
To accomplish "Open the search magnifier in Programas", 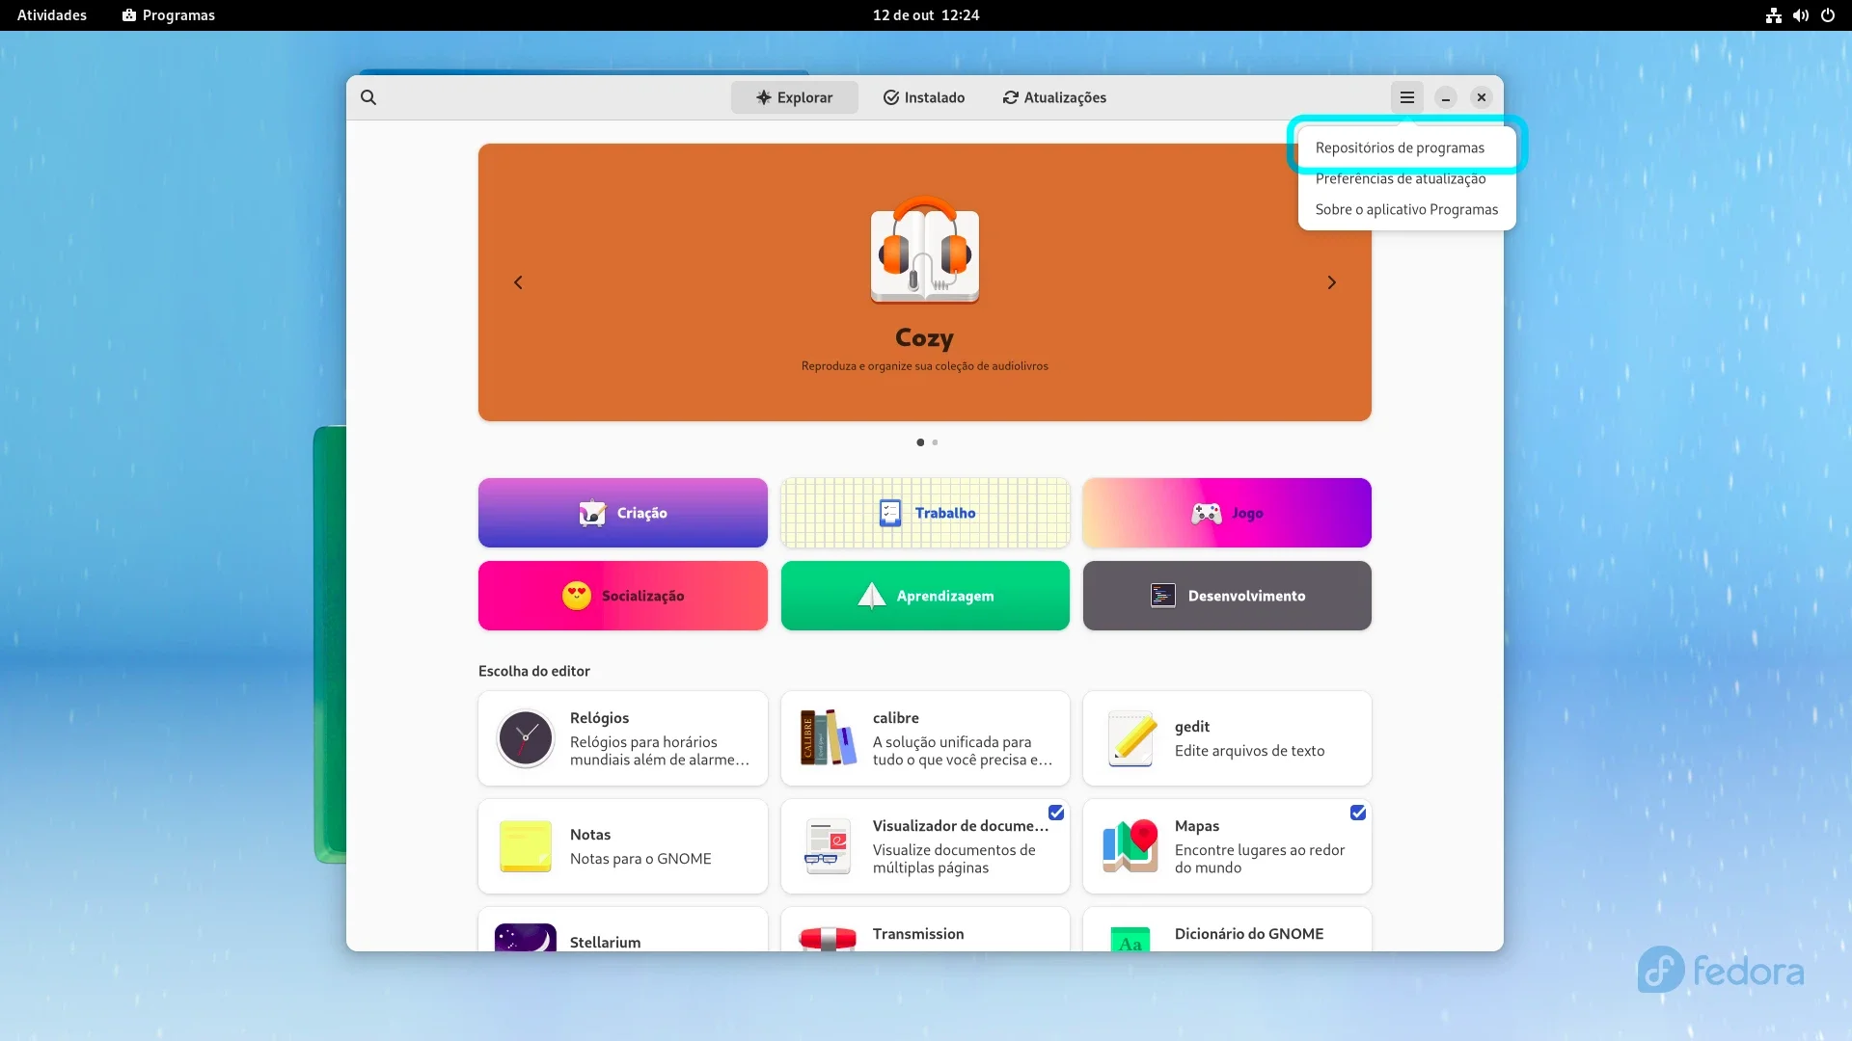I will point(368,97).
